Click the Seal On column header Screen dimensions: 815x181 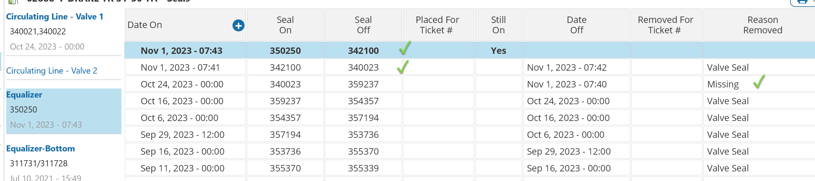[x=285, y=25]
